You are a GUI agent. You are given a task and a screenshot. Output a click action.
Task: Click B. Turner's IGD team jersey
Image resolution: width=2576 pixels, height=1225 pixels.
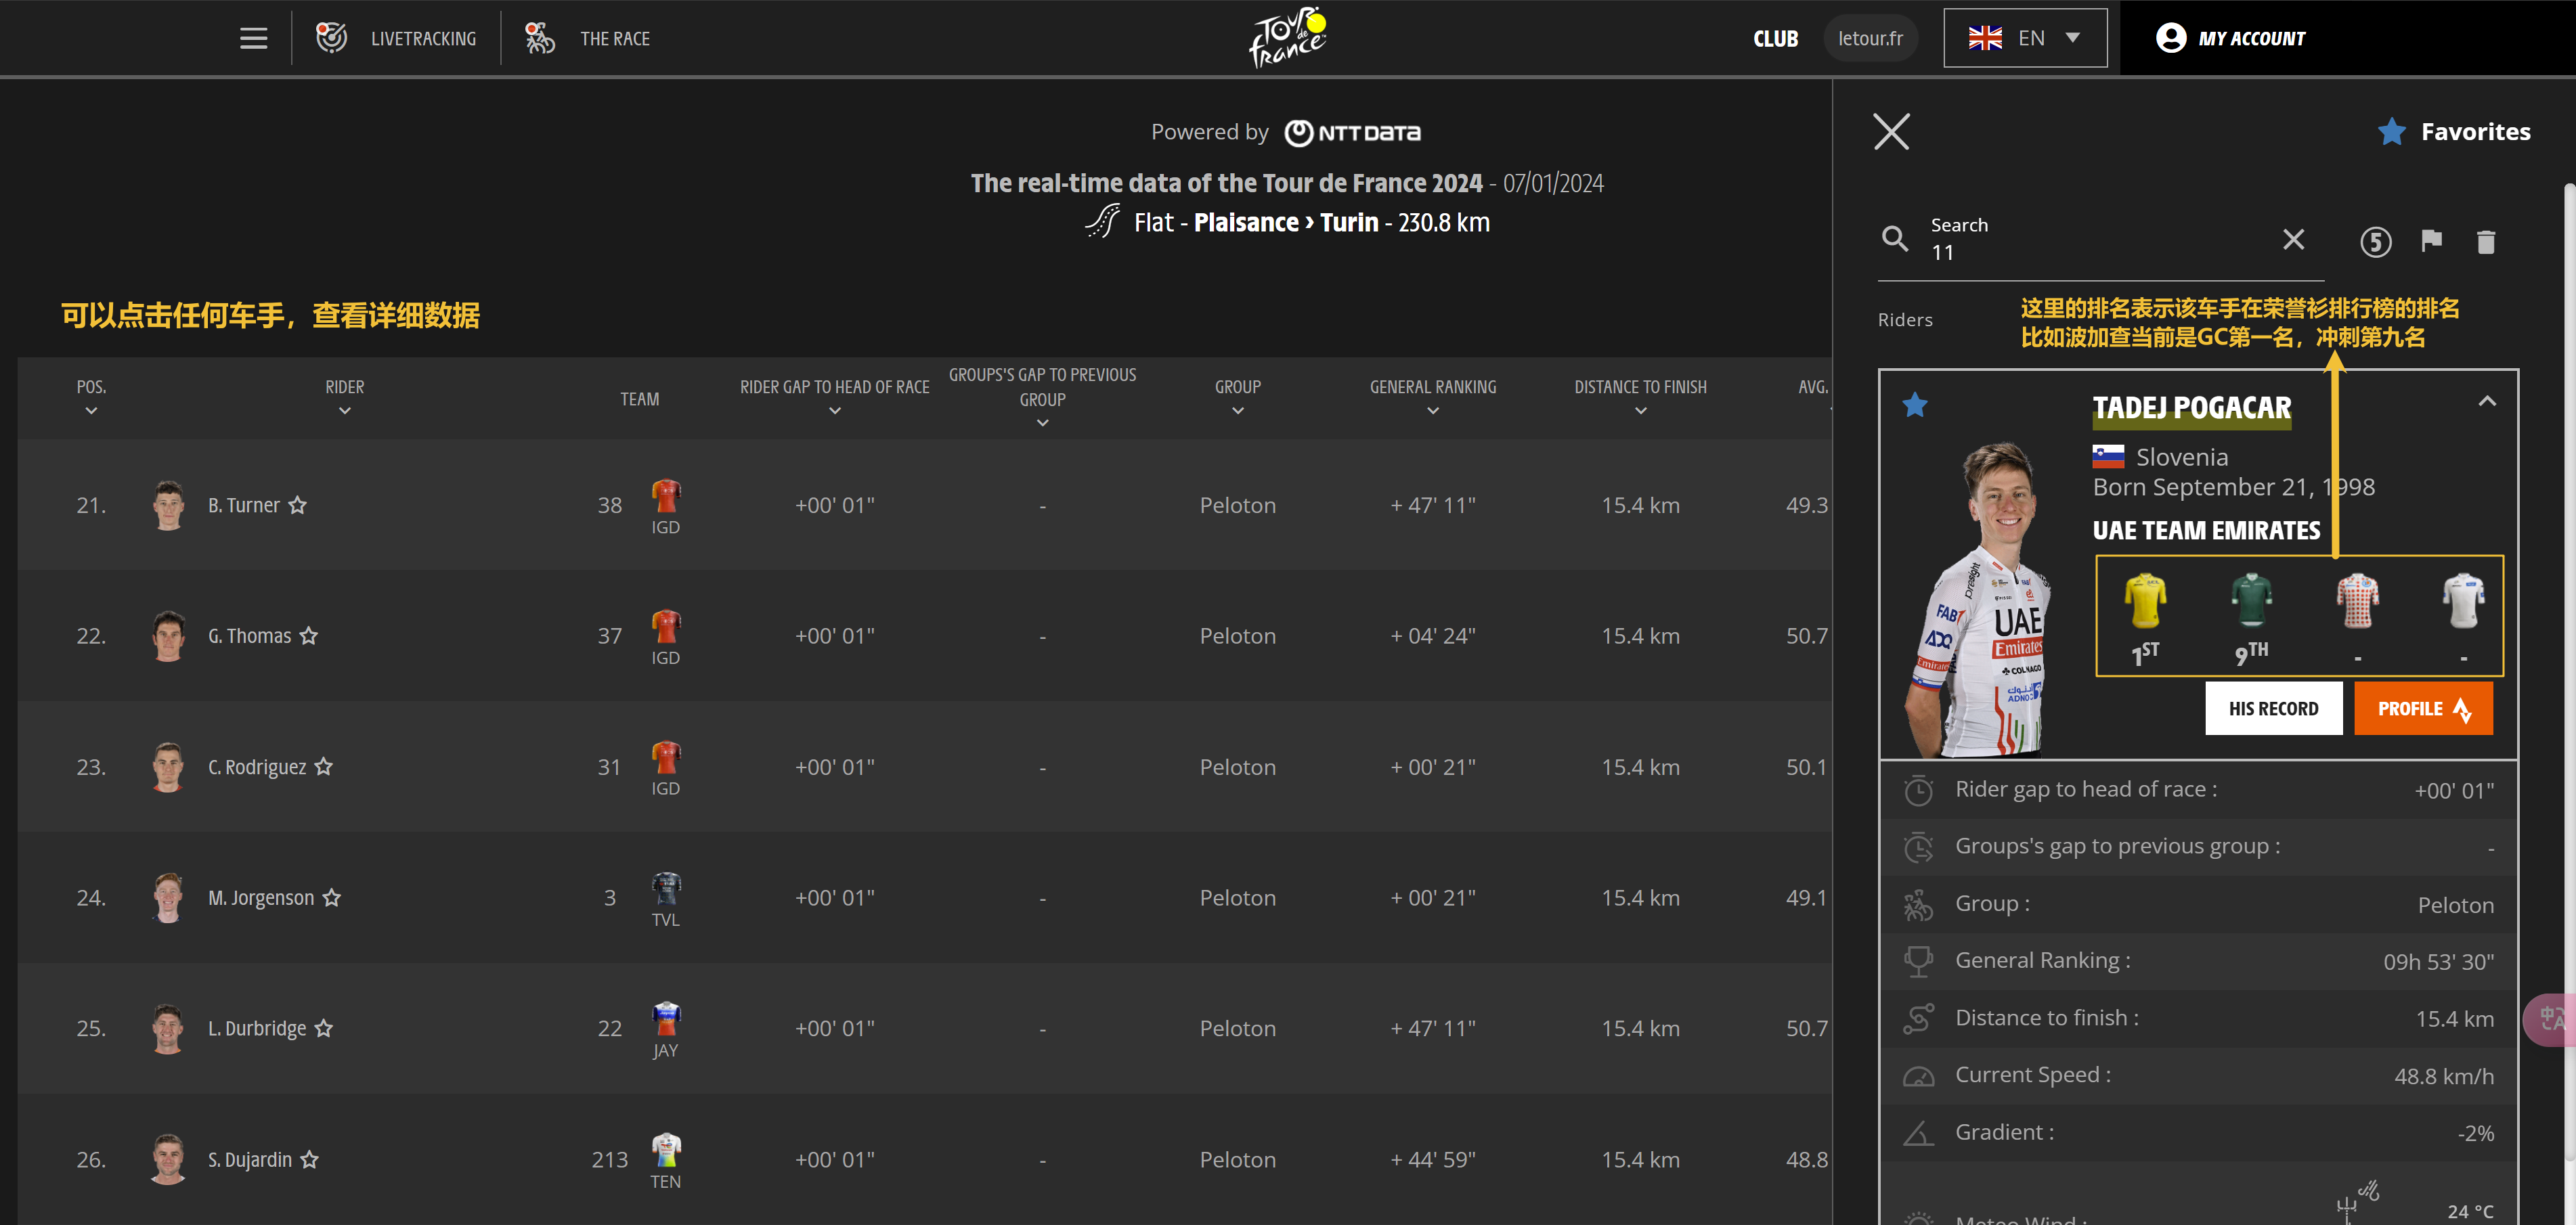pyautogui.click(x=666, y=495)
